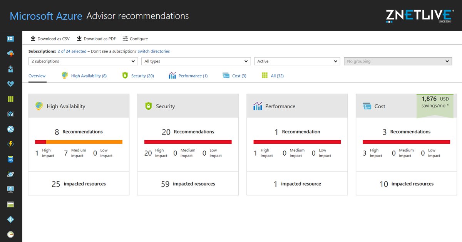The image size is (462, 242).
Task: Open Azure Cosmos DB planet icon
Action: pos(10,174)
